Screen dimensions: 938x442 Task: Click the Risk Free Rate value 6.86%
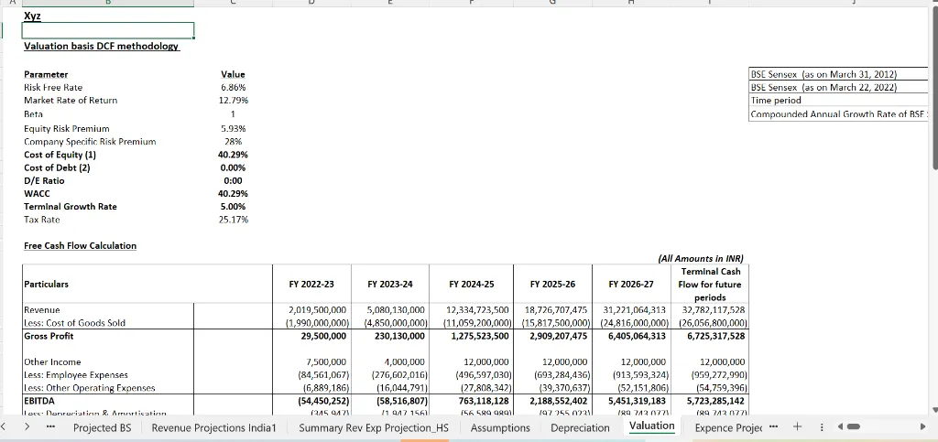[233, 87]
